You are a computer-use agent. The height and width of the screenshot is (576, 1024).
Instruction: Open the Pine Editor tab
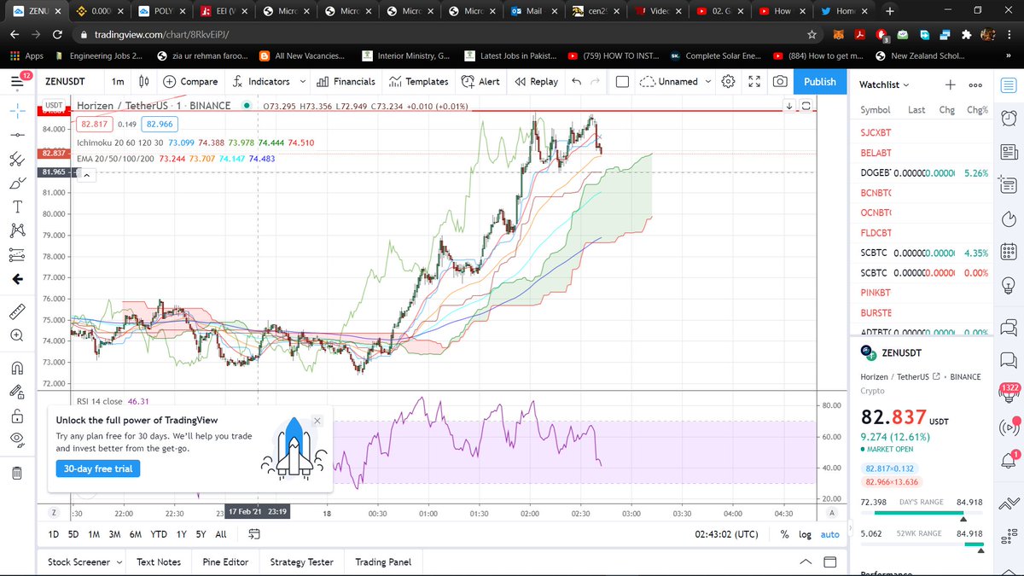click(x=225, y=561)
